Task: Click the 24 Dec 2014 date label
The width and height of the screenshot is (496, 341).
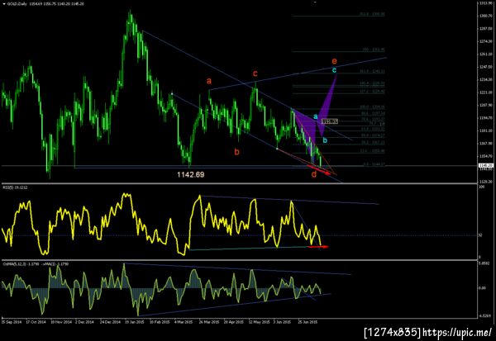Action: click(x=110, y=322)
